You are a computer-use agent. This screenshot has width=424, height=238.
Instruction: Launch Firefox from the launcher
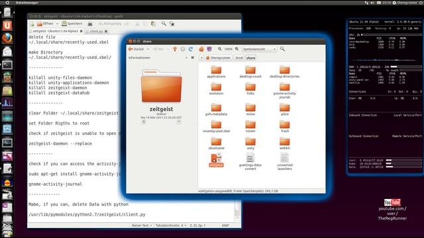[7, 38]
